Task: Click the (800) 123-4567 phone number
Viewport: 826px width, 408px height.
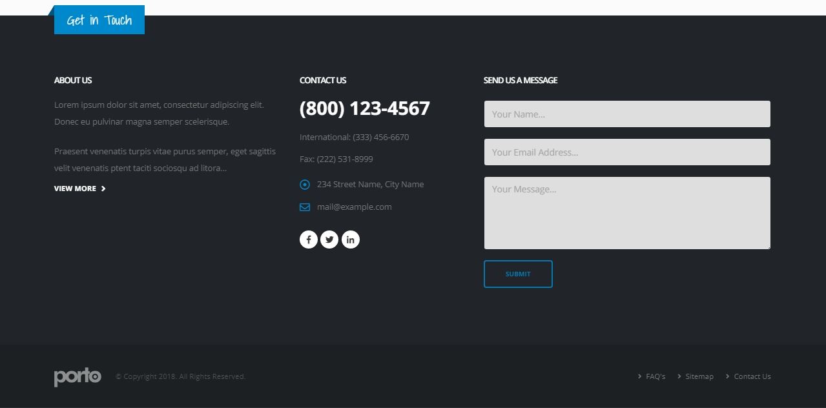Action: click(364, 108)
